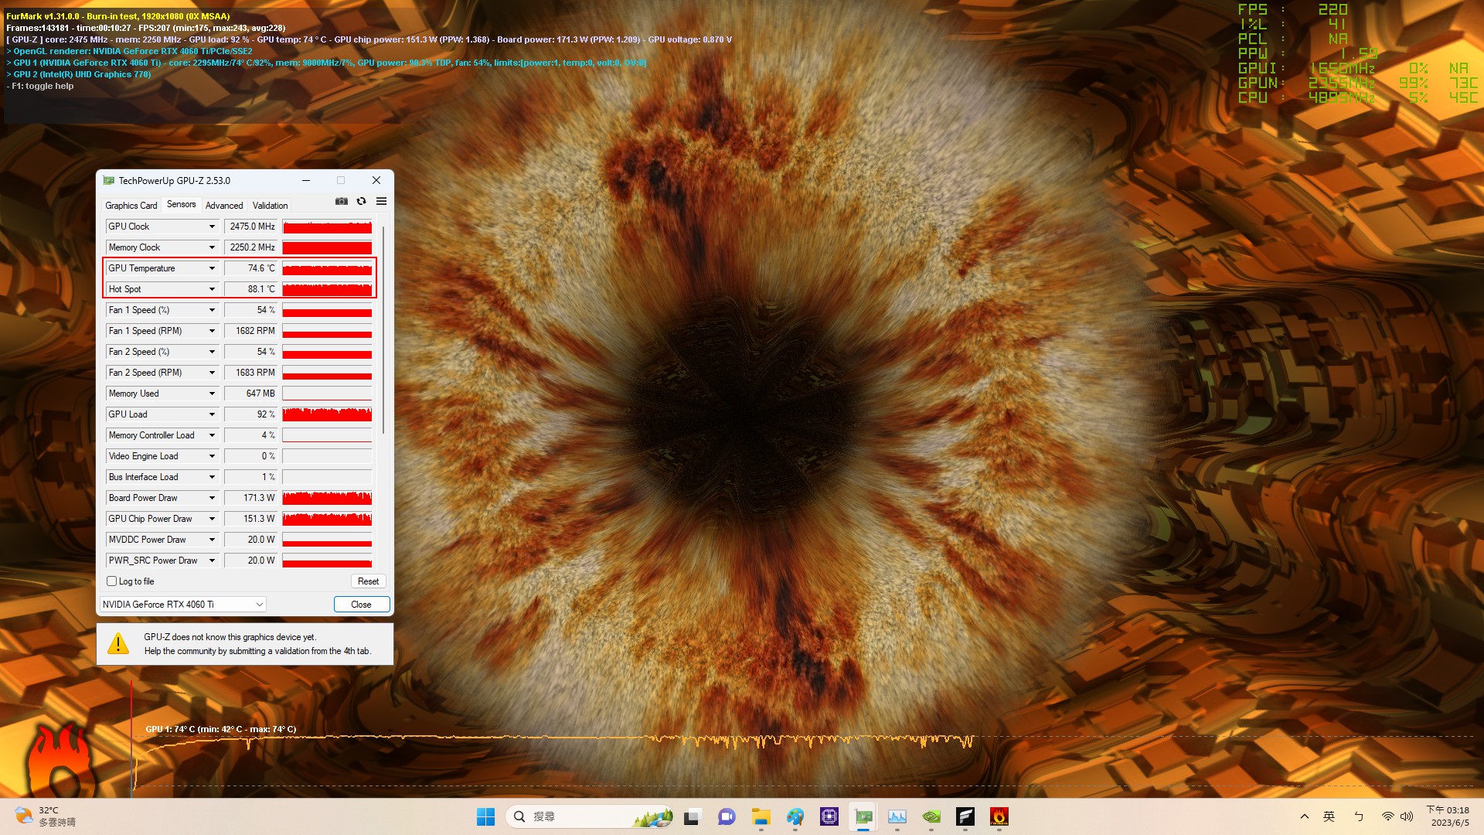The image size is (1484, 835).
Task: Open volume control in tray
Action: (1407, 816)
